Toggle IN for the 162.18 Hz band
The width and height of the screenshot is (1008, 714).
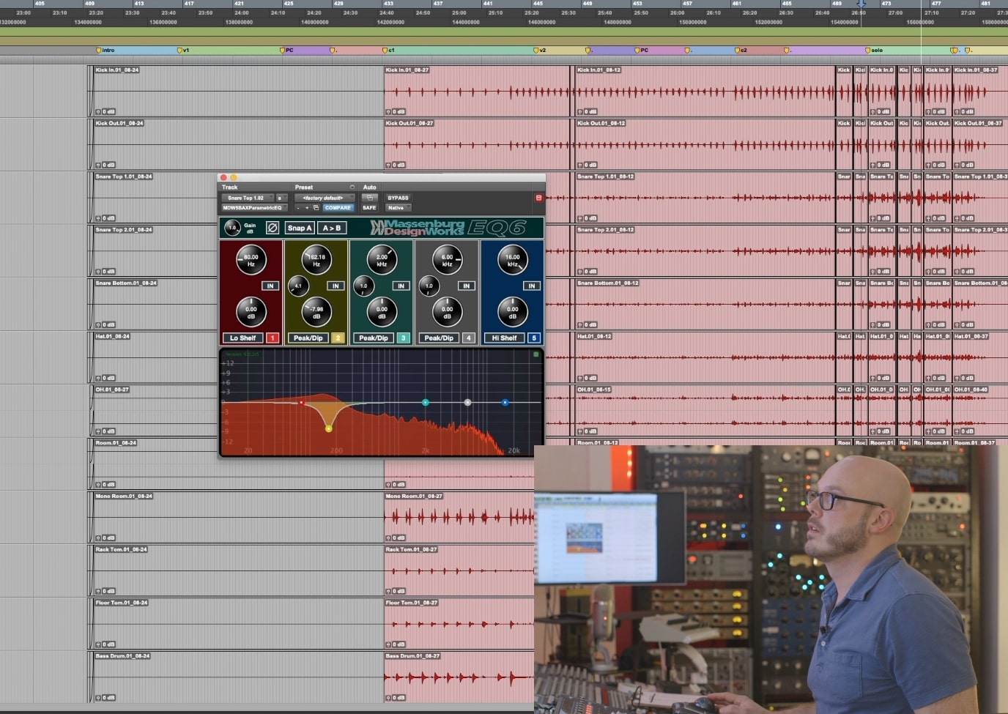coord(336,286)
